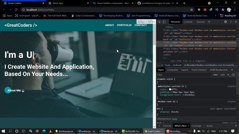Expand the padding shorthand triangle
239x134 pixels.
[x=171, y=92]
